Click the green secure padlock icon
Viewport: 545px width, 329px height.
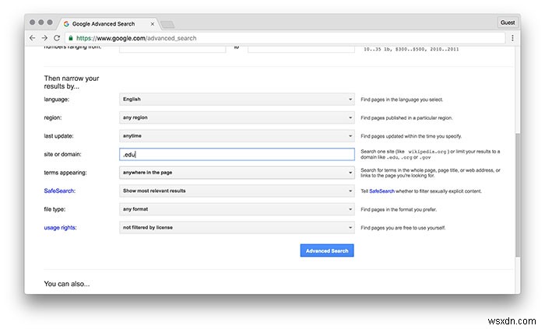click(x=71, y=38)
